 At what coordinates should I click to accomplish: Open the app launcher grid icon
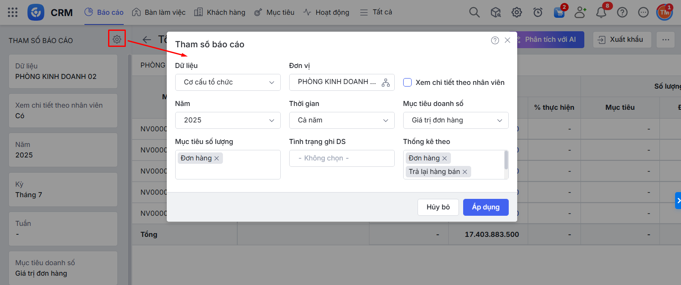[x=13, y=12]
